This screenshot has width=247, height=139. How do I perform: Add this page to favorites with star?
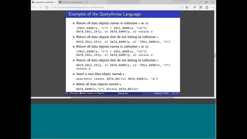click(187, 7)
